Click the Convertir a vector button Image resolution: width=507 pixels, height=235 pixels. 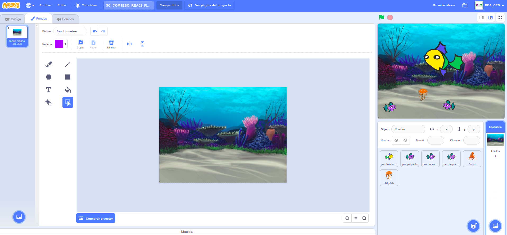(x=96, y=218)
